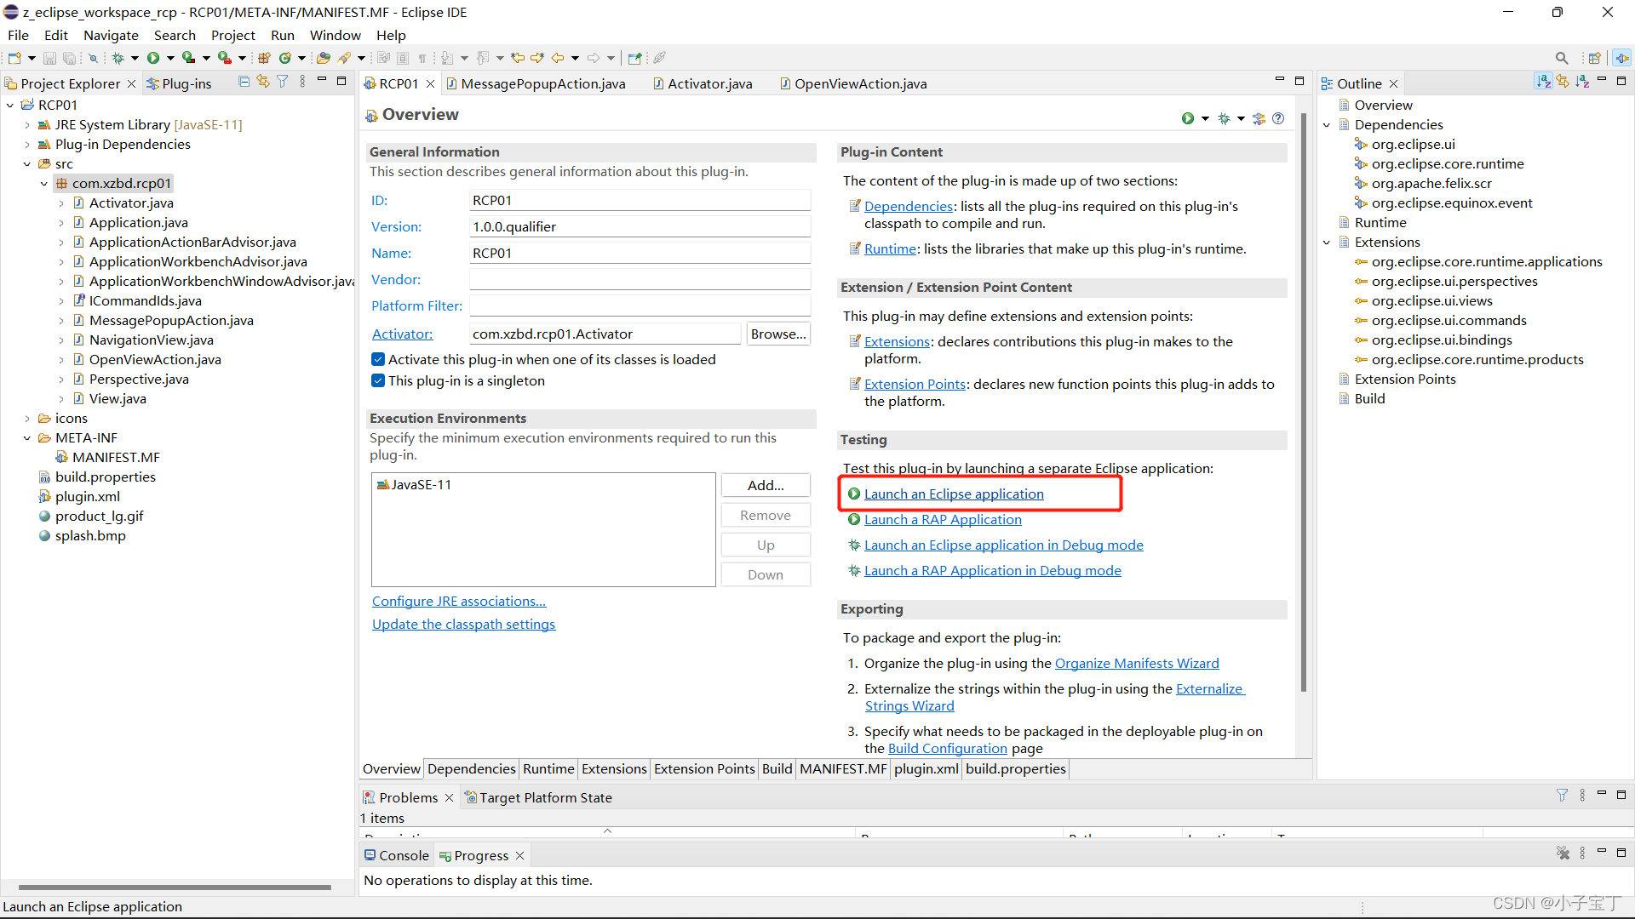Click the Add... execution environment button
The image size is (1635, 919).
point(765,485)
